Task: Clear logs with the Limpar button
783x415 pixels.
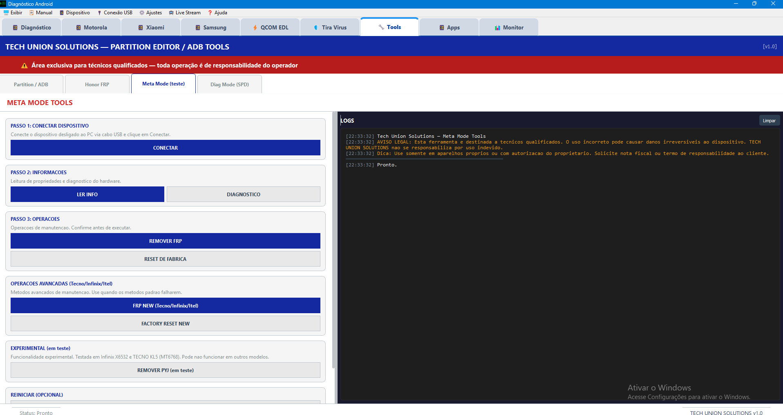Action: click(x=769, y=121)
